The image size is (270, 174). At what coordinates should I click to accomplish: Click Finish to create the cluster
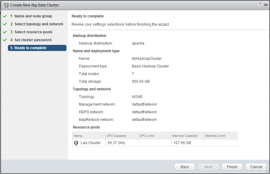click(232, 167)
